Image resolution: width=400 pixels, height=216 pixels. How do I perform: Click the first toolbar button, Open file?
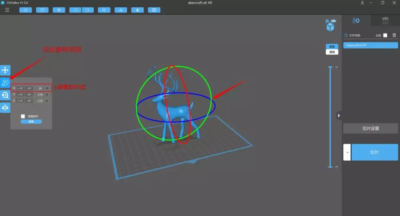pyautogui.click(x=26, y=10)
